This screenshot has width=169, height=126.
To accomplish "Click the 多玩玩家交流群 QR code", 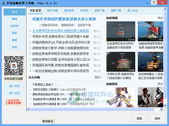I will tap(14, 66).
